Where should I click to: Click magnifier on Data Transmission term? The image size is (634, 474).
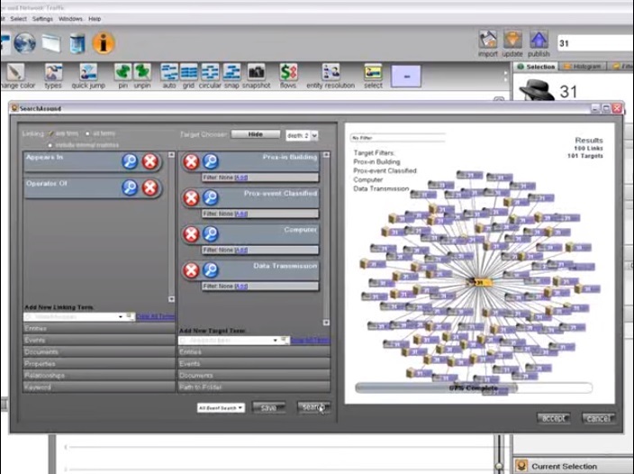(x=211, y=270)
